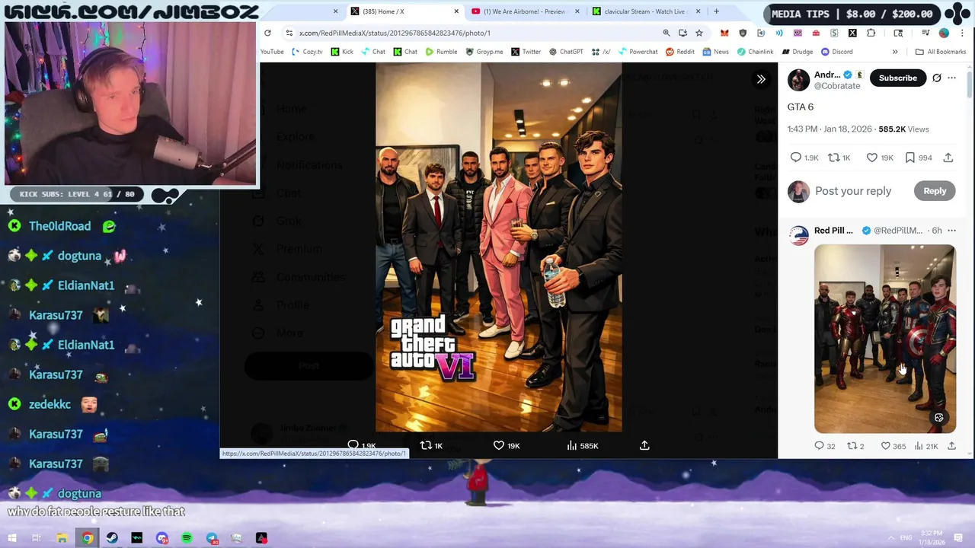Like the GTA 6 post in sidebar

(x=872, y=158)
